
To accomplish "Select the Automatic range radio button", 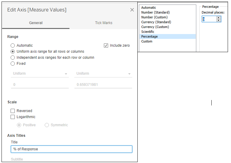I will 13,45.
